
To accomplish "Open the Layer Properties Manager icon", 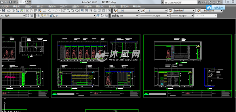I will 38,16.
